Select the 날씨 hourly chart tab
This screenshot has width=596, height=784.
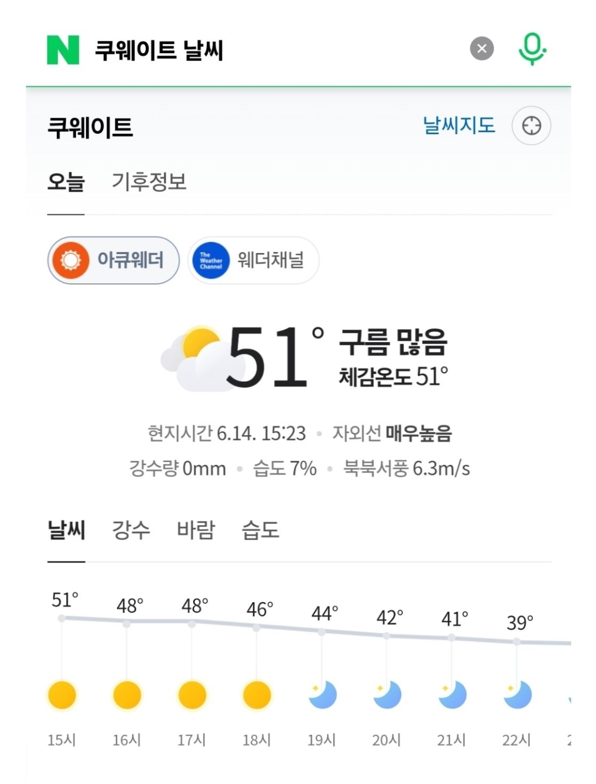[66, 530]
